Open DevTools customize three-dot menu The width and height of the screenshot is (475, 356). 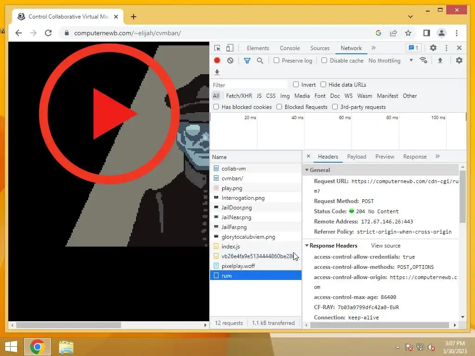(x=446, y=48)
